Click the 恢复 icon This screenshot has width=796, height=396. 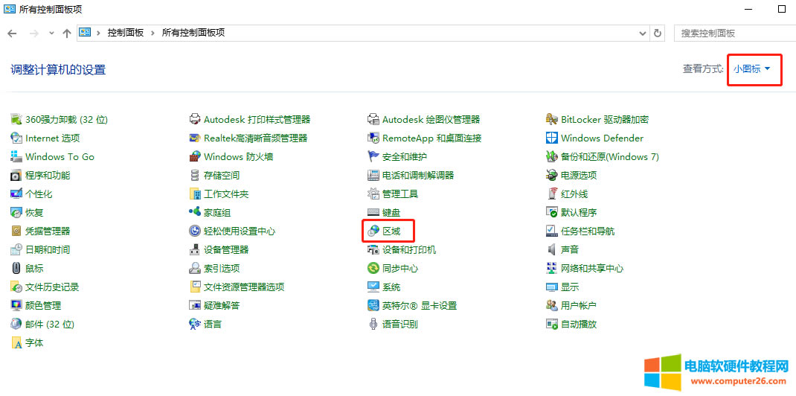17,213
